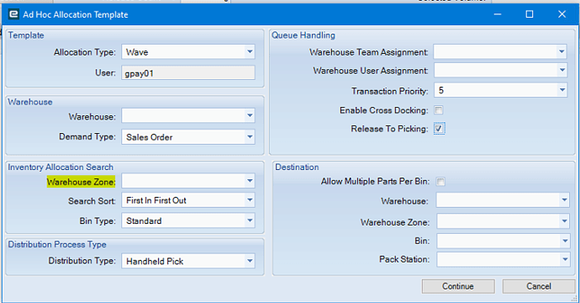The height and width of the screenshot is (303, 580).
Task: Expand the Warehouse Team Assignment dropdown
Action: click(x=562, y=51)
